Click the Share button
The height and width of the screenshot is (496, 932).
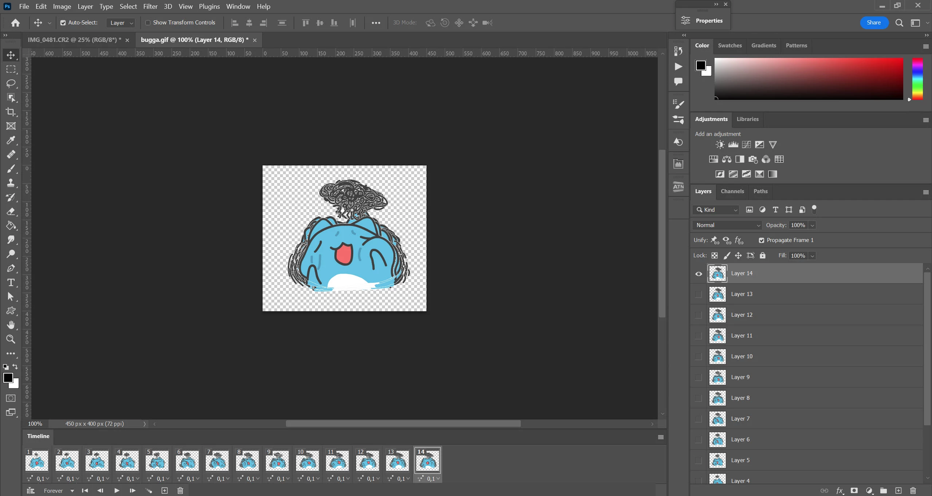coord(873,23)
